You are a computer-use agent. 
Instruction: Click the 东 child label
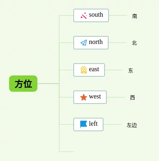pos(131,71)
